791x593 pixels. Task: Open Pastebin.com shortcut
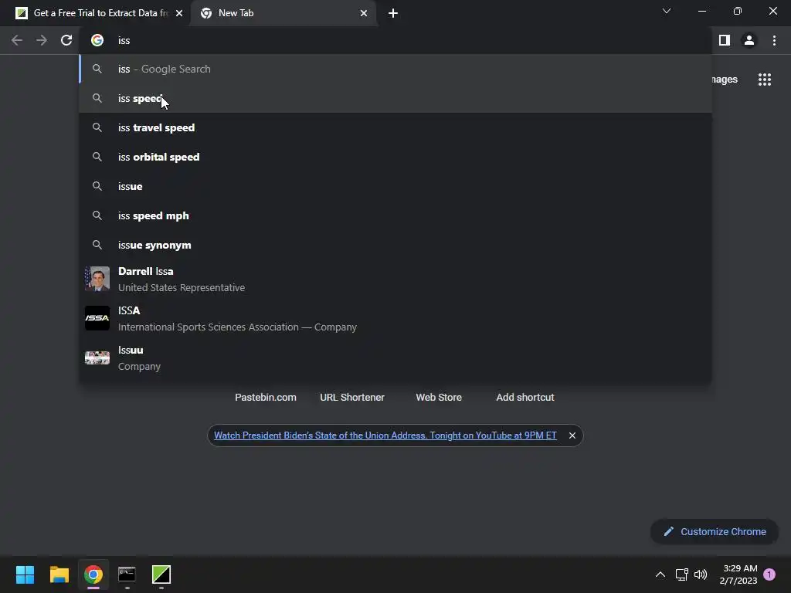coord(266,398)
